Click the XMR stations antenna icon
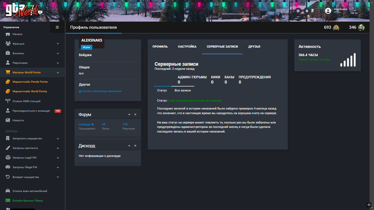This screenshot has width=374, height=210. [x=8, y=101]
